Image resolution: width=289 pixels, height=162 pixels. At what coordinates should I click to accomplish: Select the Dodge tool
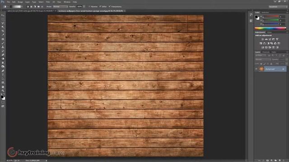pyautogui.click(x=3, y=67)
